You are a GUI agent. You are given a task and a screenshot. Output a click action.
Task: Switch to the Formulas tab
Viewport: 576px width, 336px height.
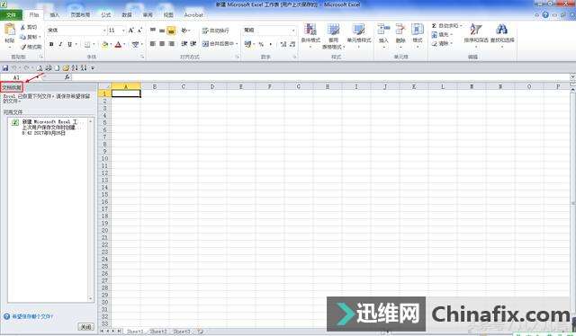tap(106, 15)
